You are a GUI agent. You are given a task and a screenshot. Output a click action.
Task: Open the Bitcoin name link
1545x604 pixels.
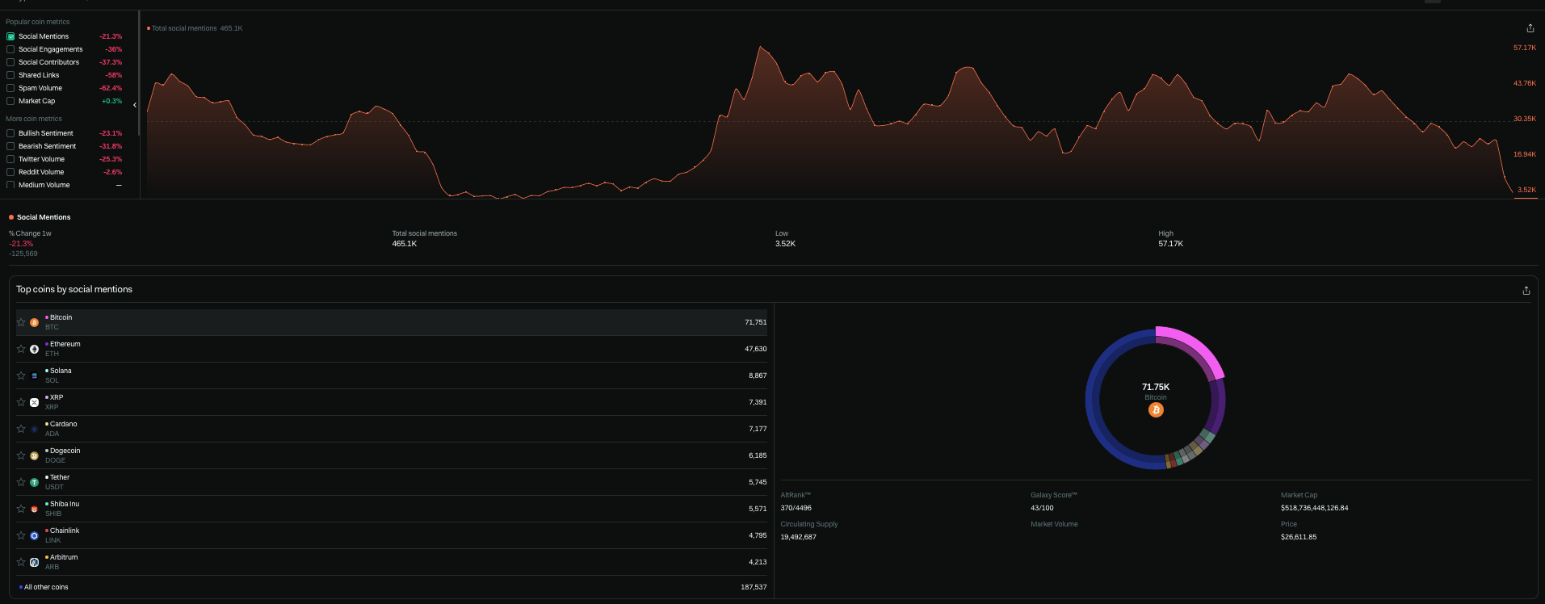[x=61, y=317]
